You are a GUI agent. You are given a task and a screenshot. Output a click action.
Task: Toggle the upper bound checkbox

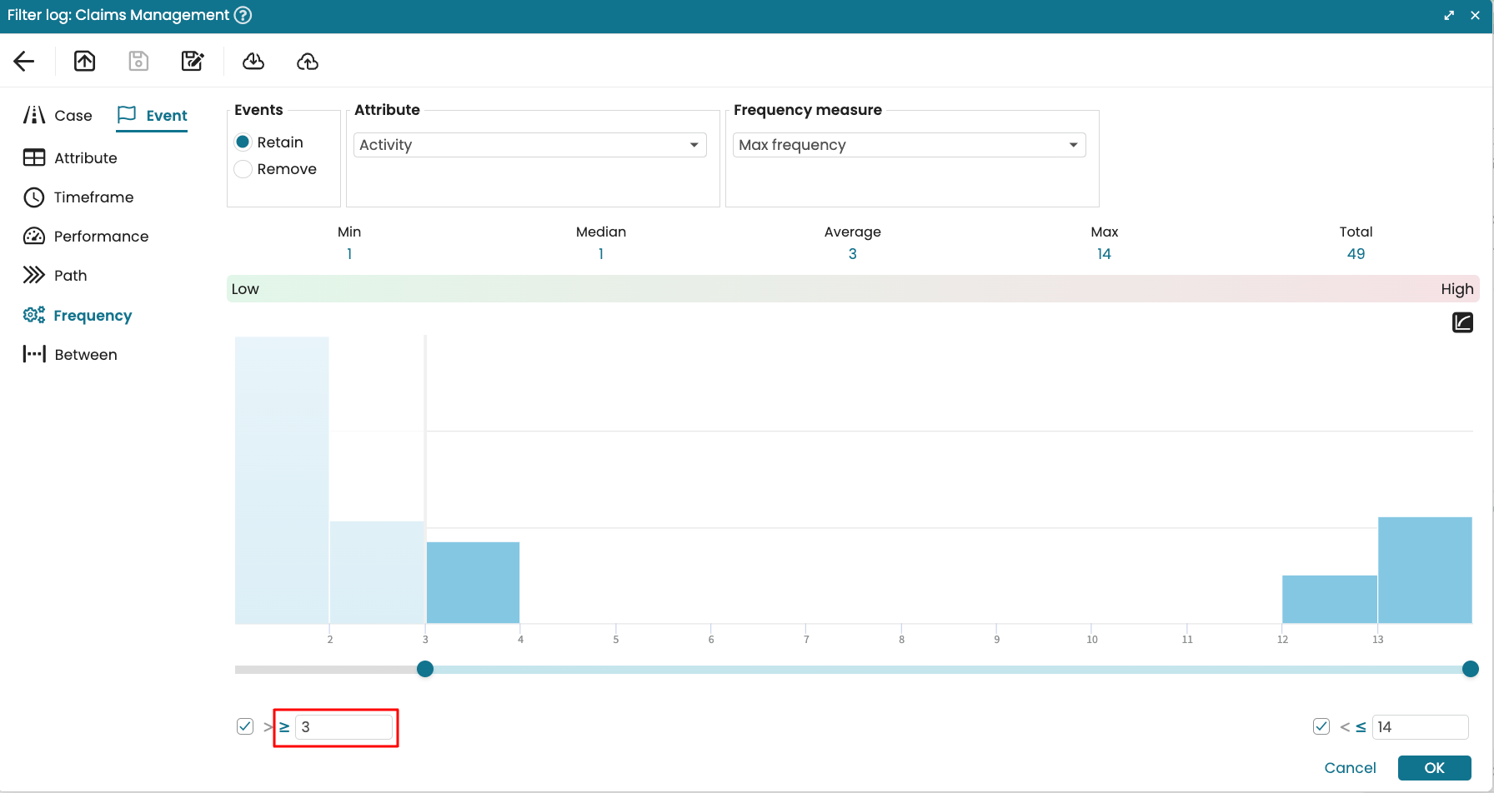click(x=1321, y=726)
